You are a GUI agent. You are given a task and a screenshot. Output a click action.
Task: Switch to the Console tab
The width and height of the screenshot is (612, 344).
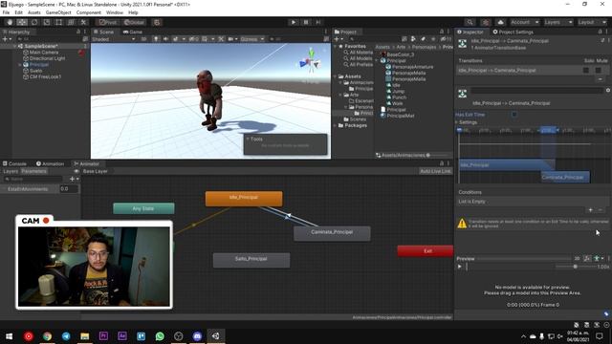[15, 163]
